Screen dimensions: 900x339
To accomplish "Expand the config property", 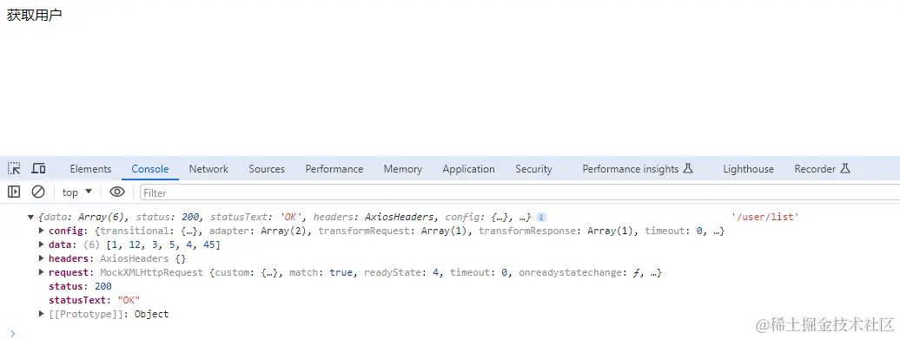I will coord(41,231).
